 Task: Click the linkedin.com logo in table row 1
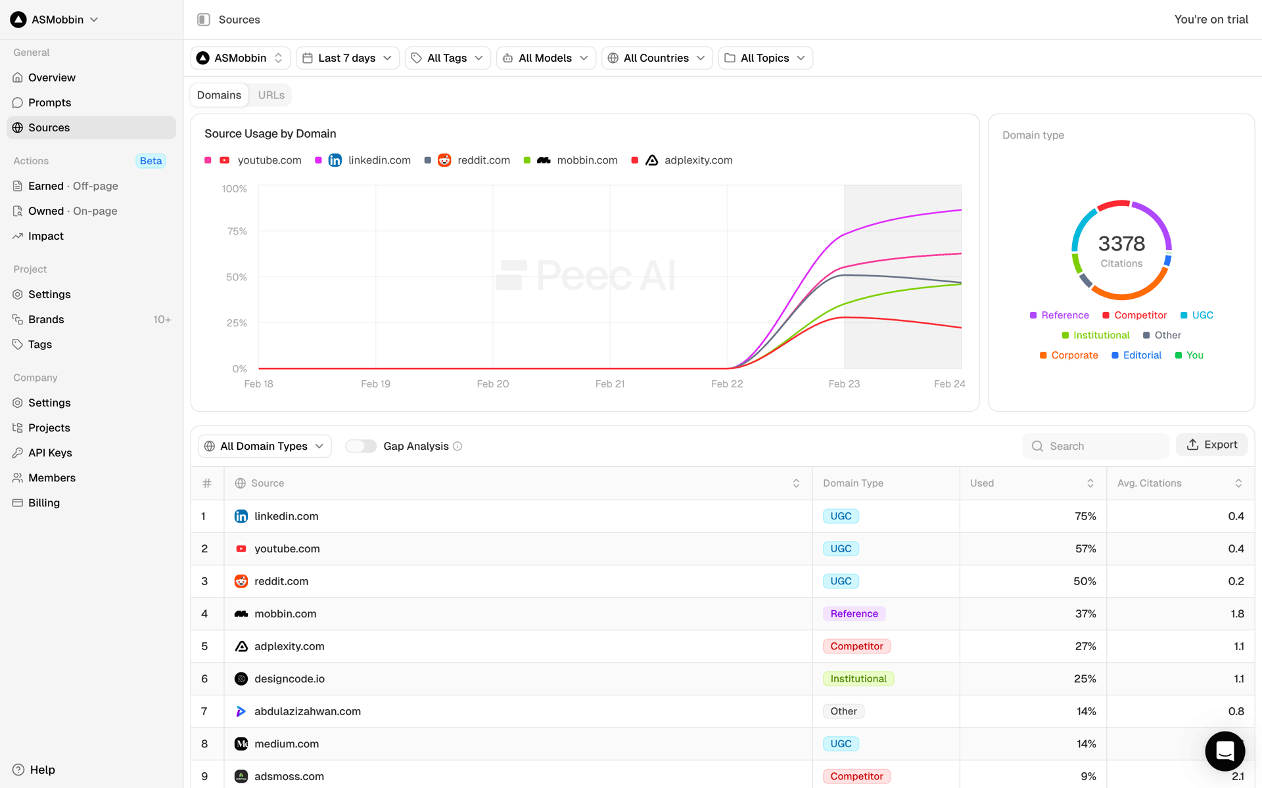241,516
